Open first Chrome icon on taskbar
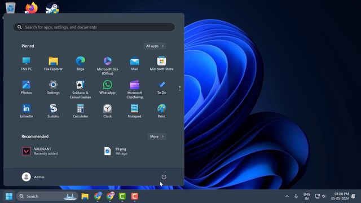This screenshot has width=361, height=203. pos(98,196)
